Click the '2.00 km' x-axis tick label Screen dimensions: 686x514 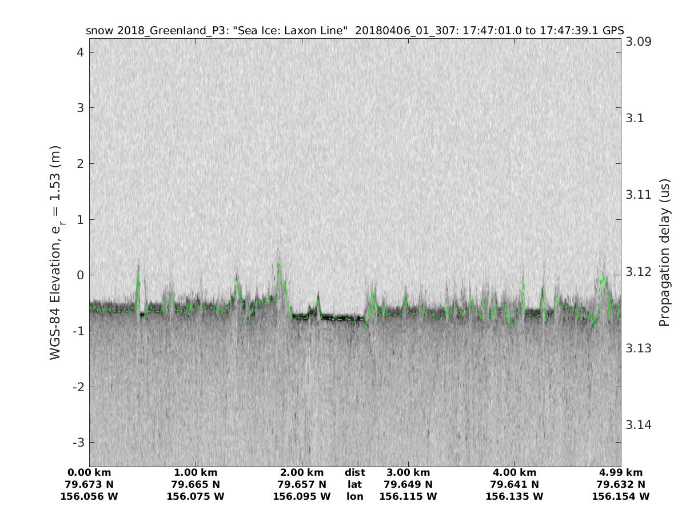[302, 473]
